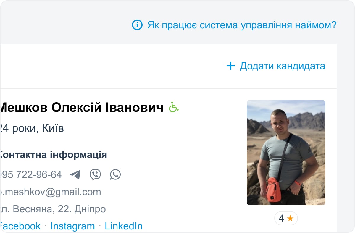The image size is (355, 233).
Task: Click the plus icon for adding candidate
Action: [230, 66]
